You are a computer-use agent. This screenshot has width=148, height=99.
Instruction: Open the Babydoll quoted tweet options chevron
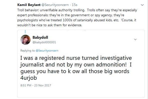coord(135,39)
